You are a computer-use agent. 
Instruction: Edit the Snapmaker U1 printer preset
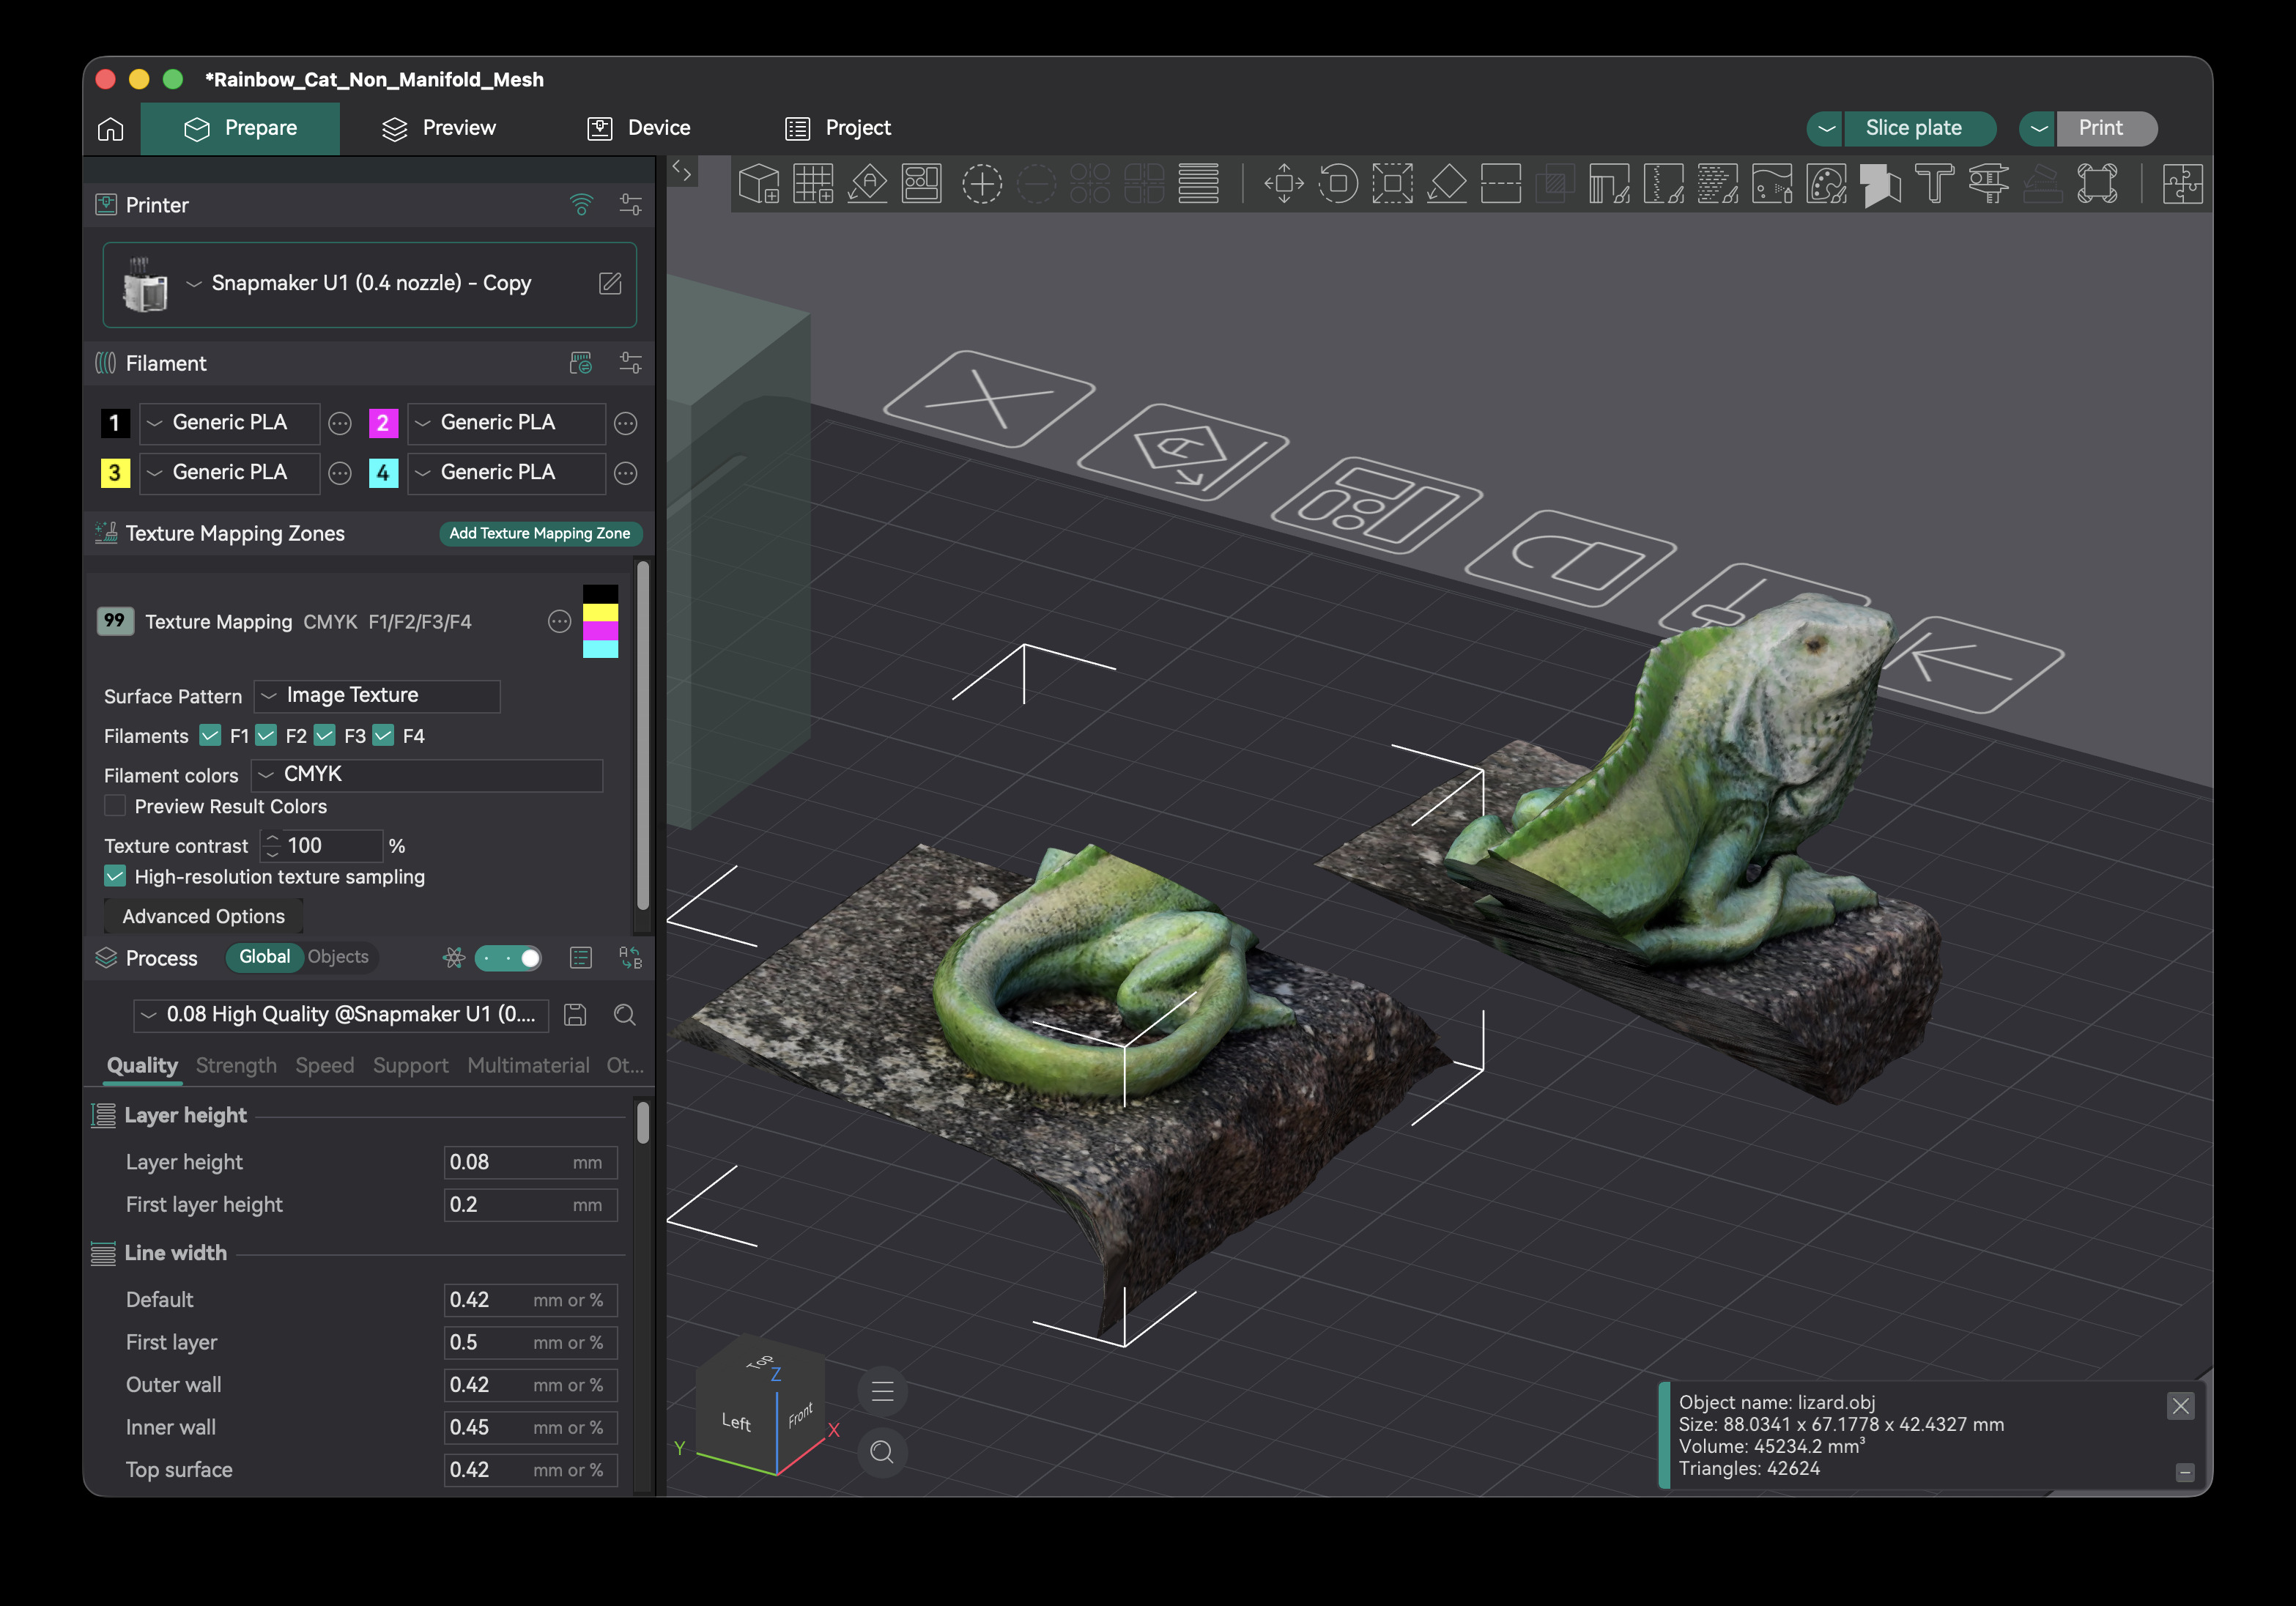[x=610, y=283]
